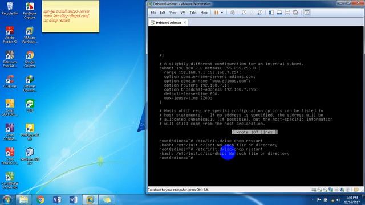Screen dimensions: 365x205
Task: Select the PotPlayer64 desktop icon
Action: pyautogui.click(x=30, y=132)
